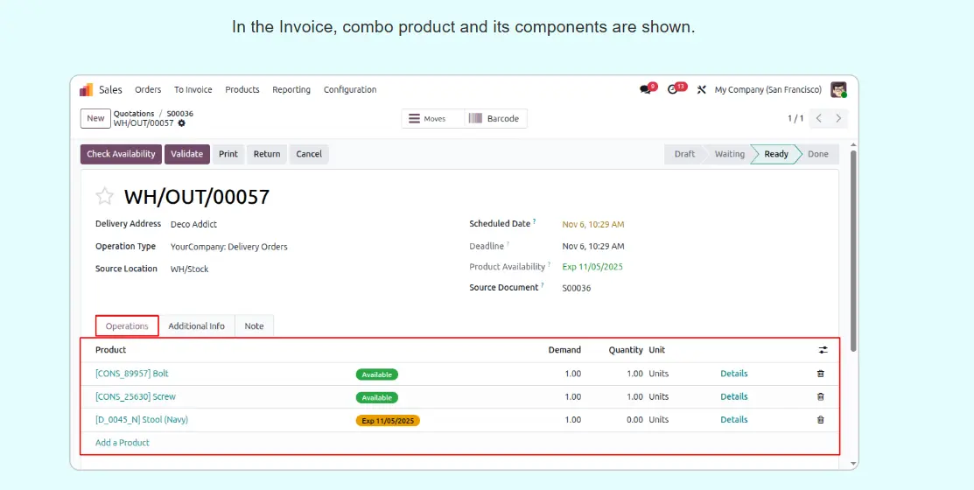Click the Odoo Sales app logo icon
The image size is (974, 490).
pos(87,90)
